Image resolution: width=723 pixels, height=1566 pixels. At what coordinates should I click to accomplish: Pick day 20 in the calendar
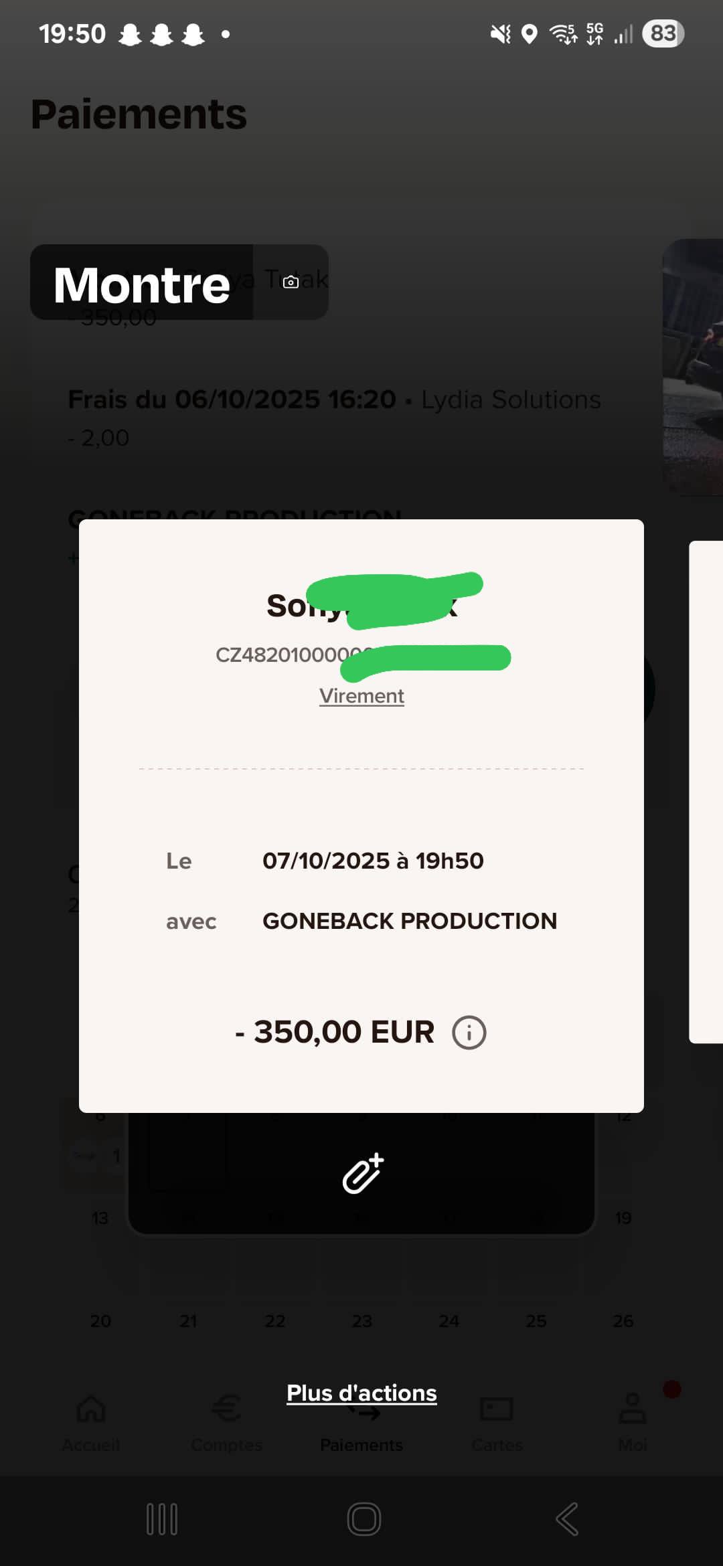click(100, 1321)
